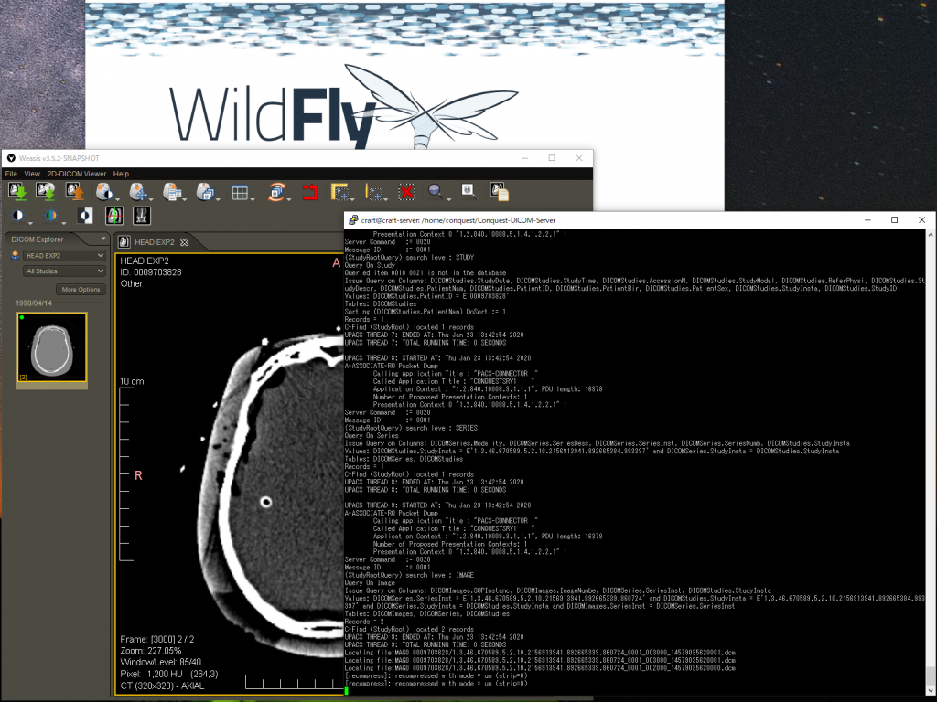
Task: Click the red X delete graphics icon
Action: 407,192
